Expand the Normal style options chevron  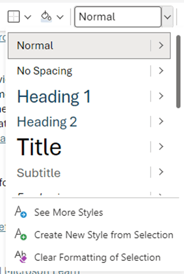[161, 45]
